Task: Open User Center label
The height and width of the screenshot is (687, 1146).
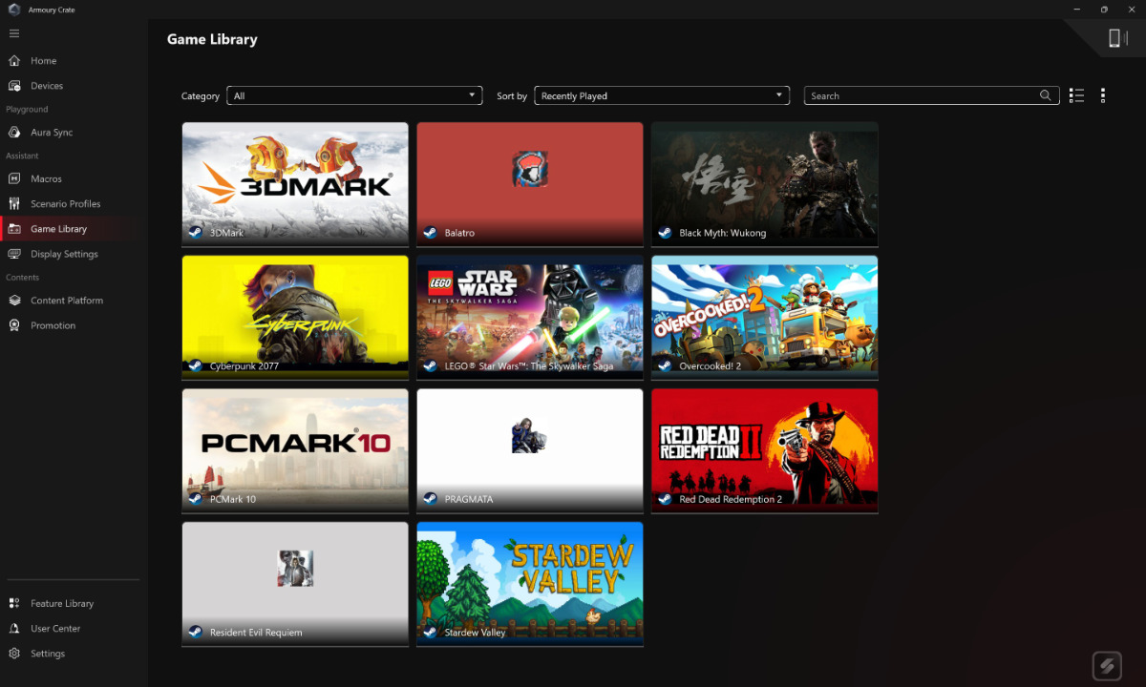Action: (55, 629)
